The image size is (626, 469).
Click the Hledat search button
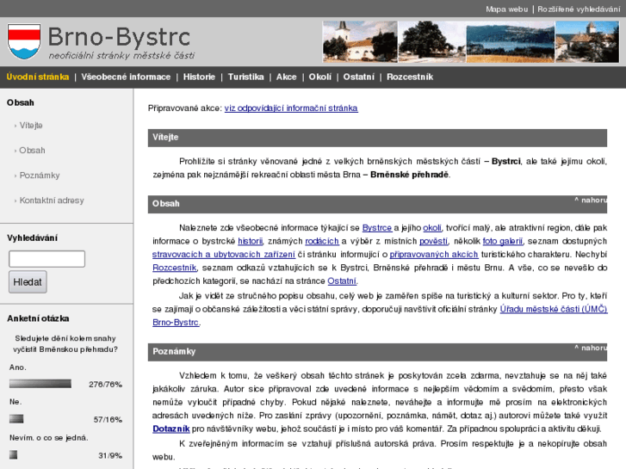(x=28, y=282)
